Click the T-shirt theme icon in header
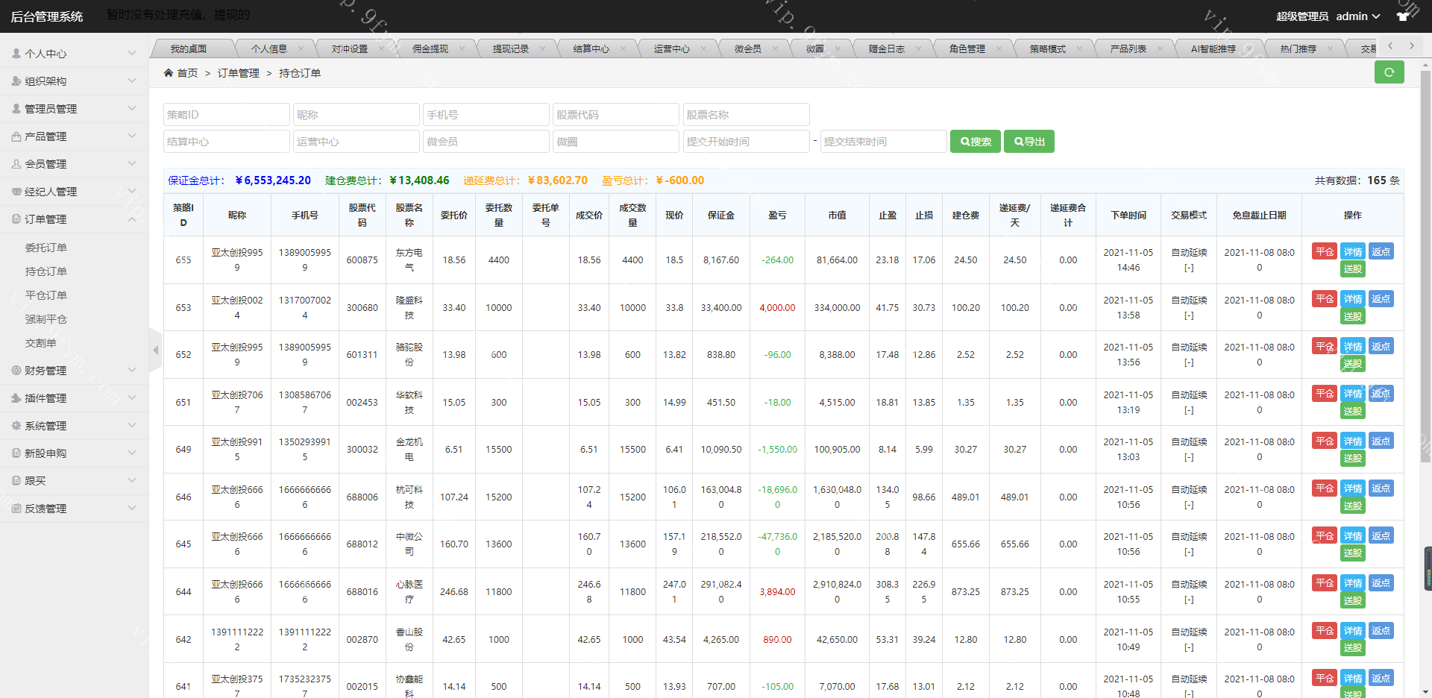Screen dimensions: 1432x698 tap(1403, 16)
